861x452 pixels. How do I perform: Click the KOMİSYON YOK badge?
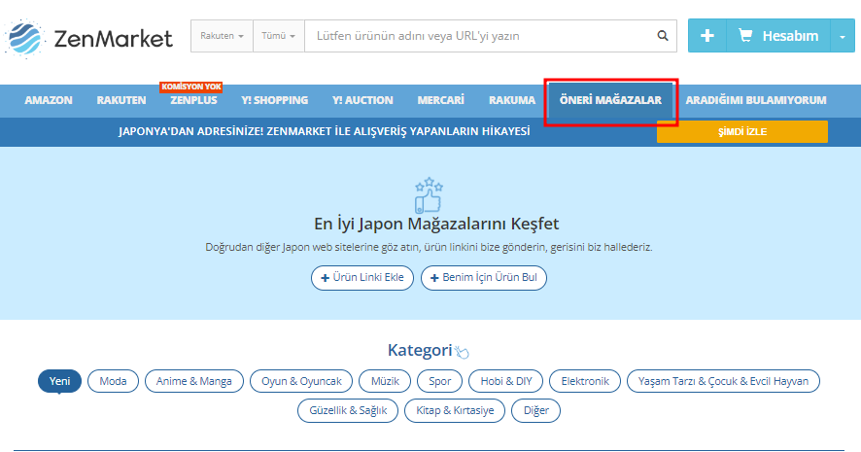pyautogui.click(x=191, y=87)
